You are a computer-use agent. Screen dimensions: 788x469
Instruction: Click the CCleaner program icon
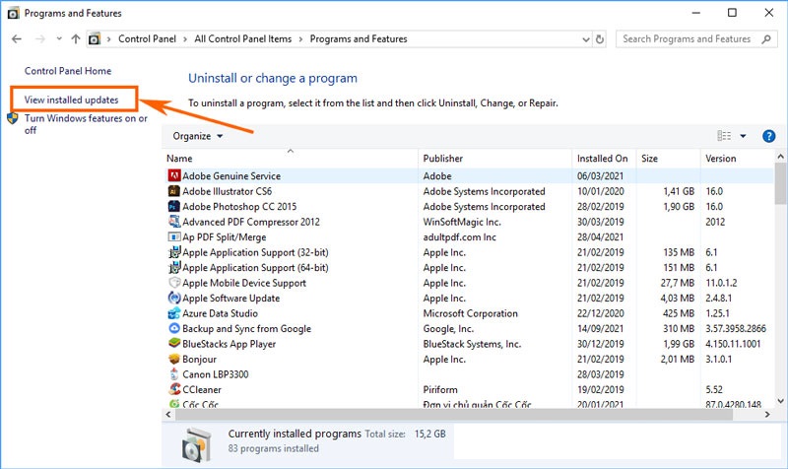coord(174,389)
